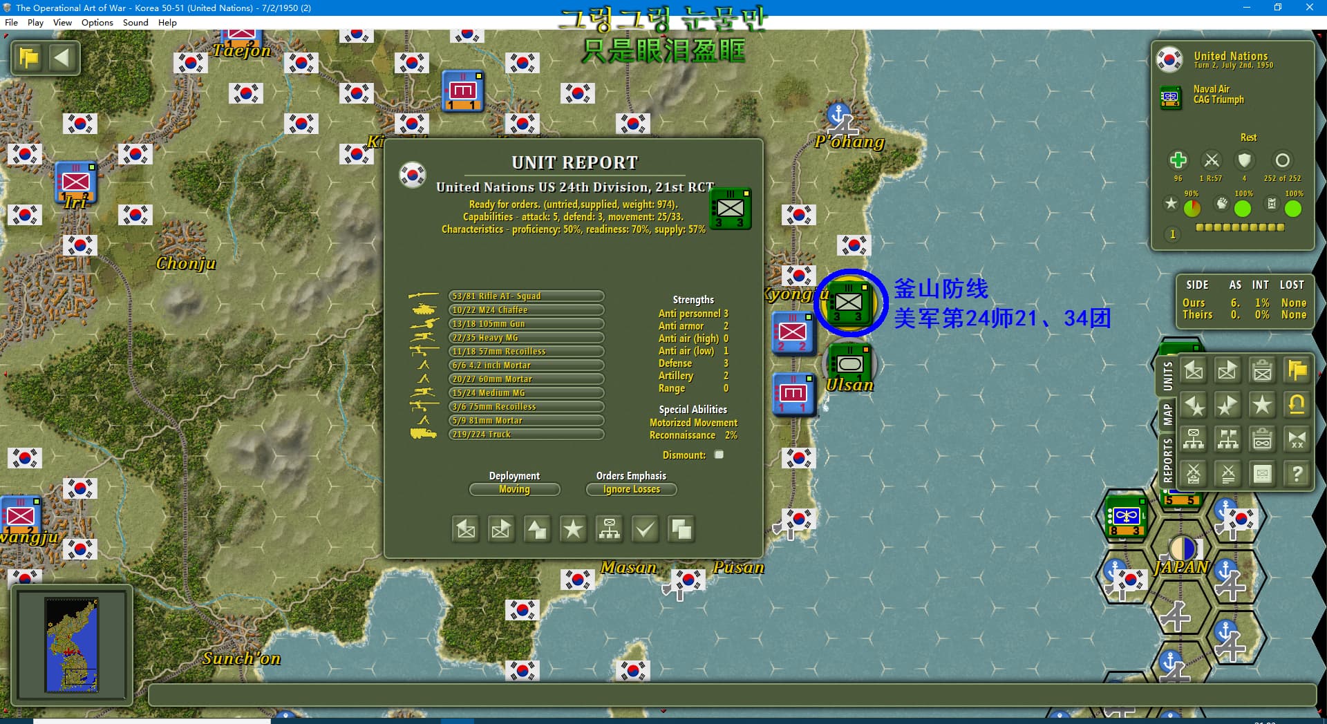Screen dimensions: 1327x724
Task: Open the Orders Emphasis Ignore Losses selector
Action: click(x=631, y=489)
